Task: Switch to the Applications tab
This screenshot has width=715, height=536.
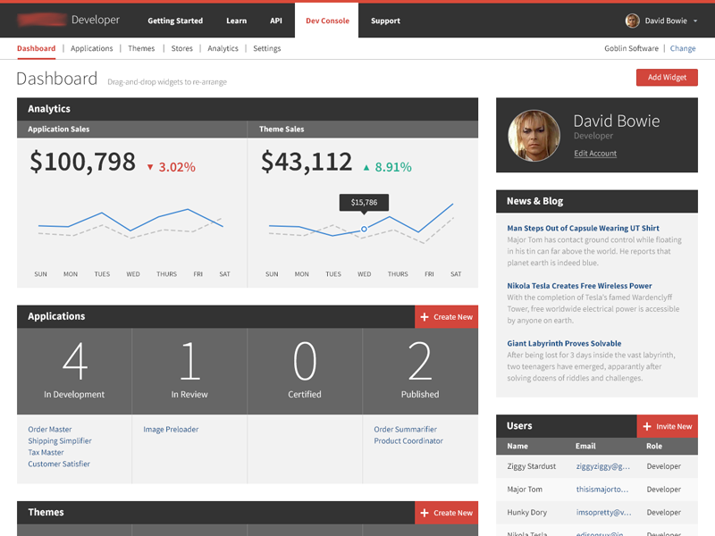Action: tap(92, 48)
